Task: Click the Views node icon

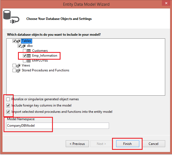Action: [x=19, y=66]
